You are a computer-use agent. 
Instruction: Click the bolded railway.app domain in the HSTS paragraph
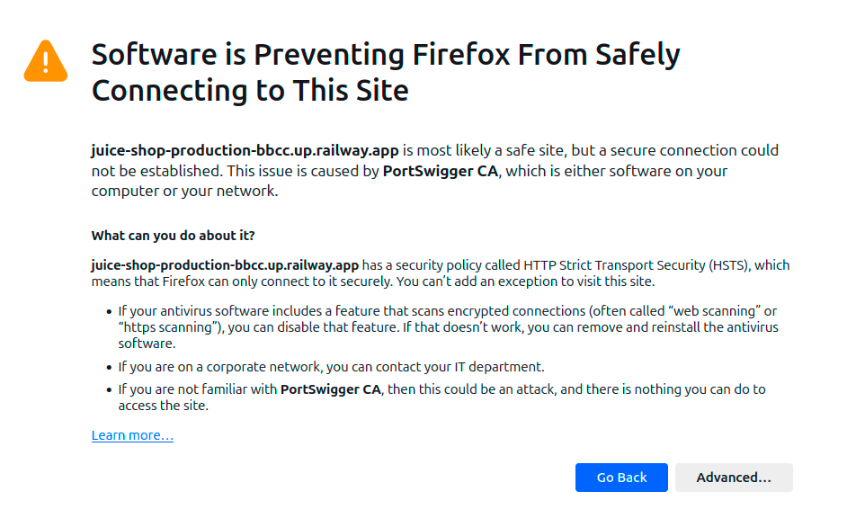coord(227,264)
